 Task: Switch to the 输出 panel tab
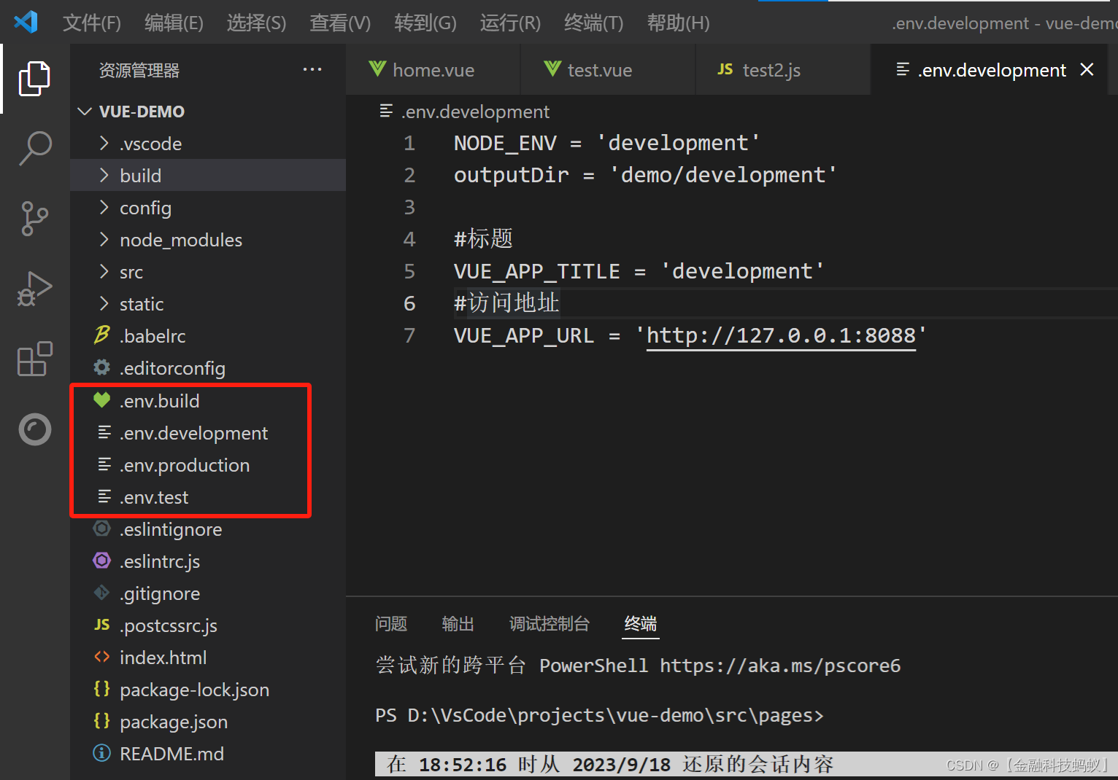tap(458, 624)
